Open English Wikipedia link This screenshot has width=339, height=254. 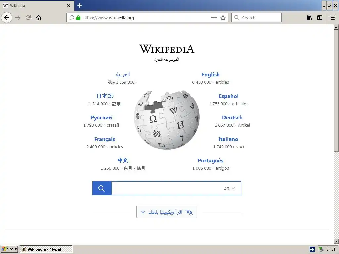[x=210, y=74]
